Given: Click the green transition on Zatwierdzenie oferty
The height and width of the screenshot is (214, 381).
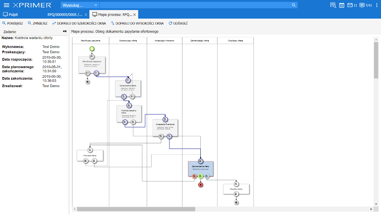Looking at the screenshot, I should (200, 176).
